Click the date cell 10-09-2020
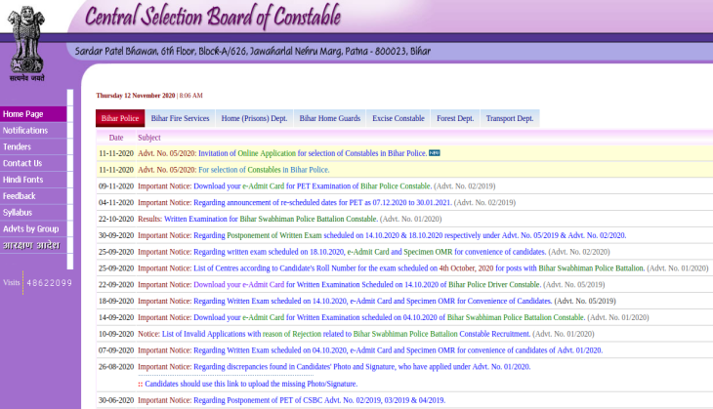713x409 pixels. (x=116, y=333)
